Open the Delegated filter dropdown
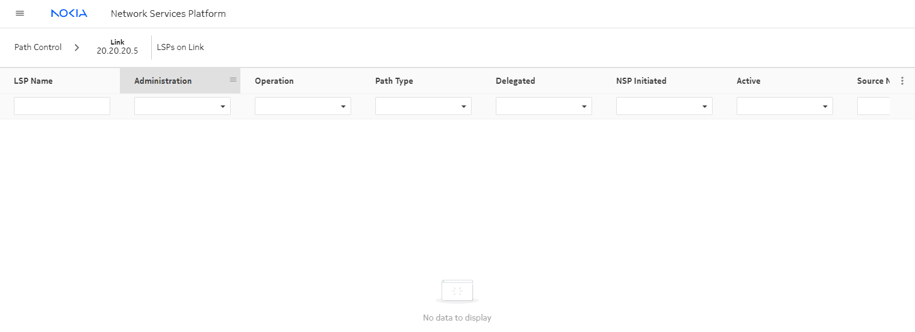 [544, 106]
